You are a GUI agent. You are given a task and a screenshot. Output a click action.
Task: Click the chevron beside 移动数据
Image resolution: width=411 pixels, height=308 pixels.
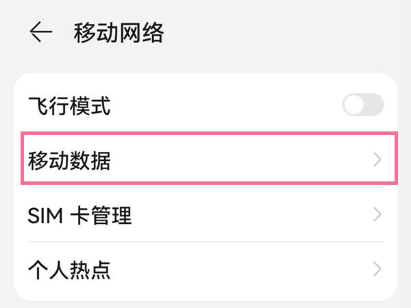pyautogui.click(x=377, y=159)
